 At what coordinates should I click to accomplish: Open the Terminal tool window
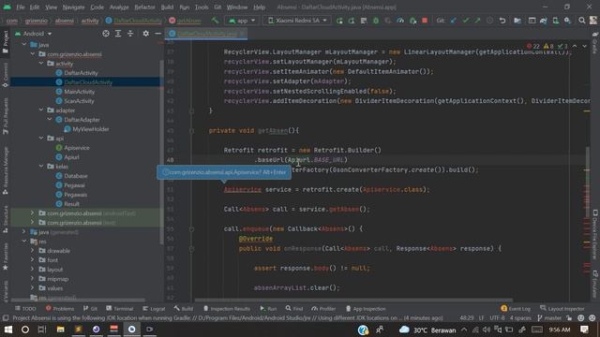coord(119,309)
